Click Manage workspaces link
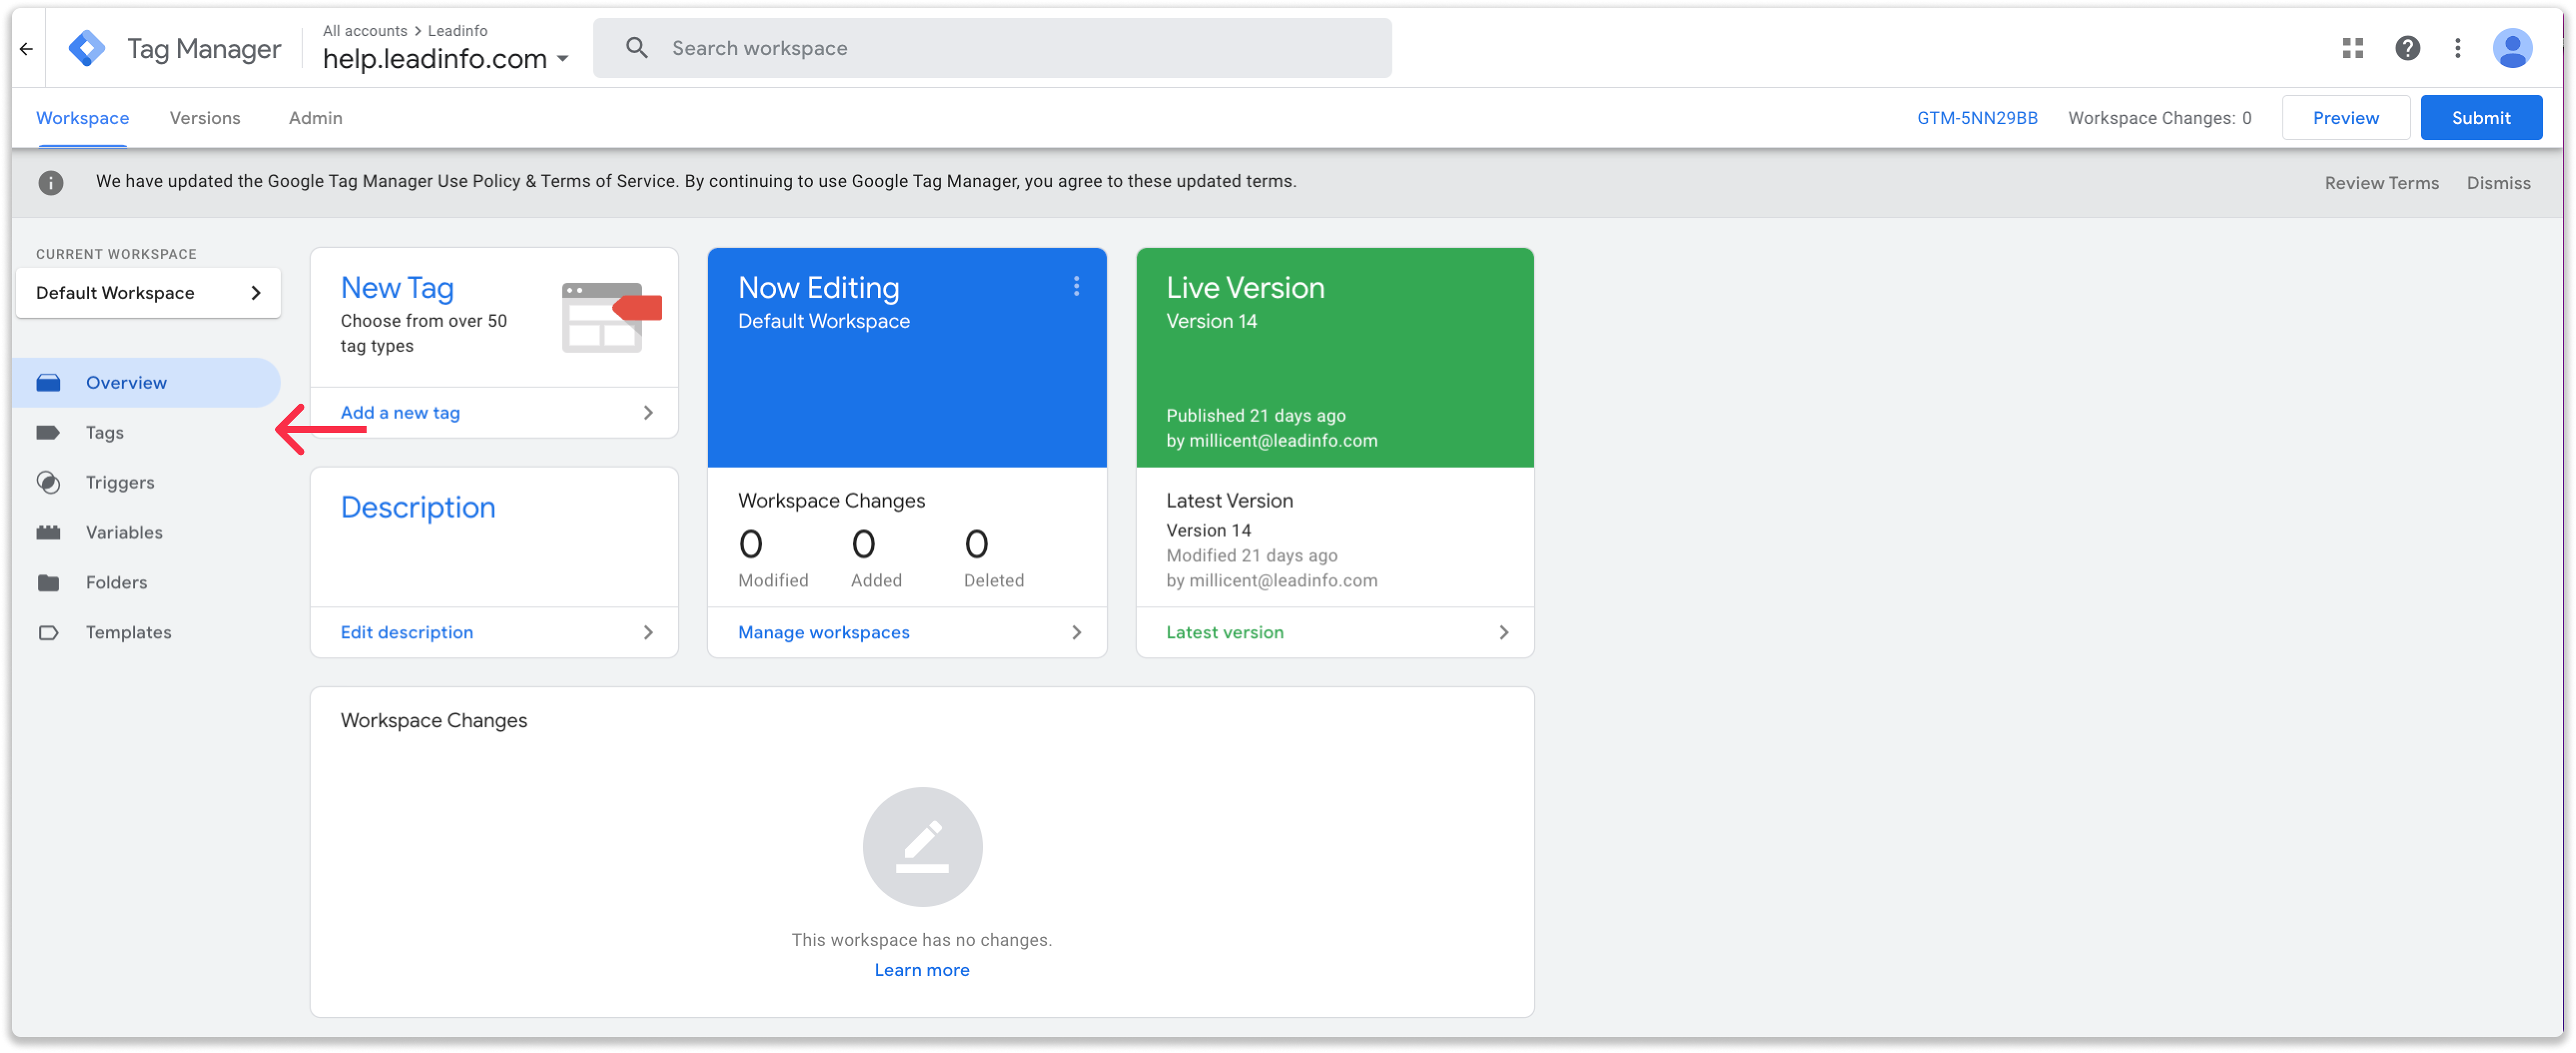The height and width of the screenshot is (1053, 2576). [823, 633]
